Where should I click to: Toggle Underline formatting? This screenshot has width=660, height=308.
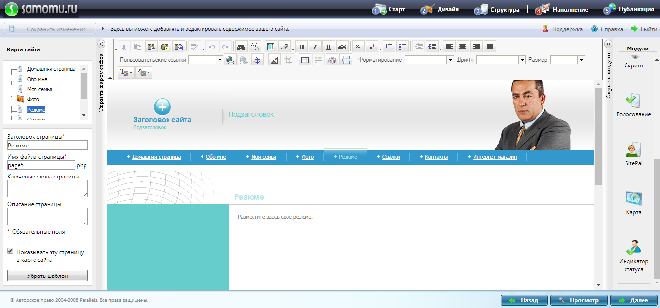click(329, 47)
